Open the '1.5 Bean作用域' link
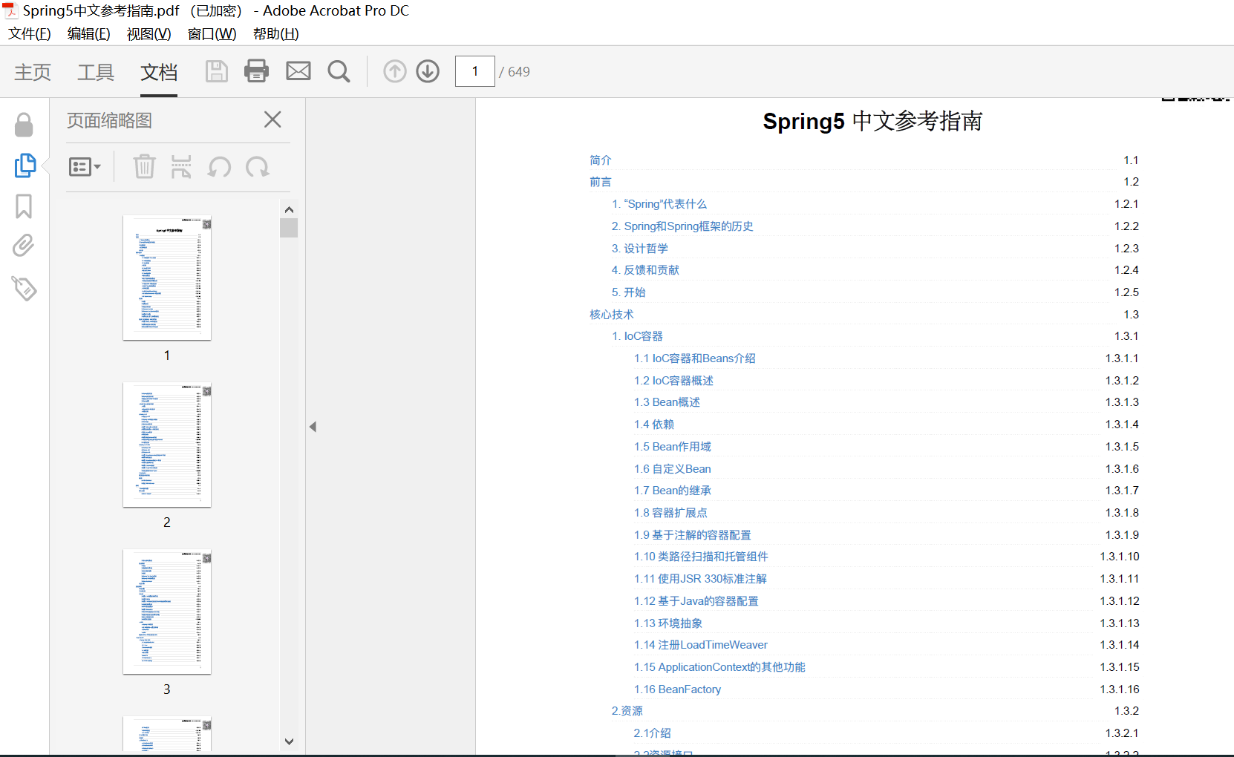The width and height of the screenshot is (1234, 757). [672, 447]
